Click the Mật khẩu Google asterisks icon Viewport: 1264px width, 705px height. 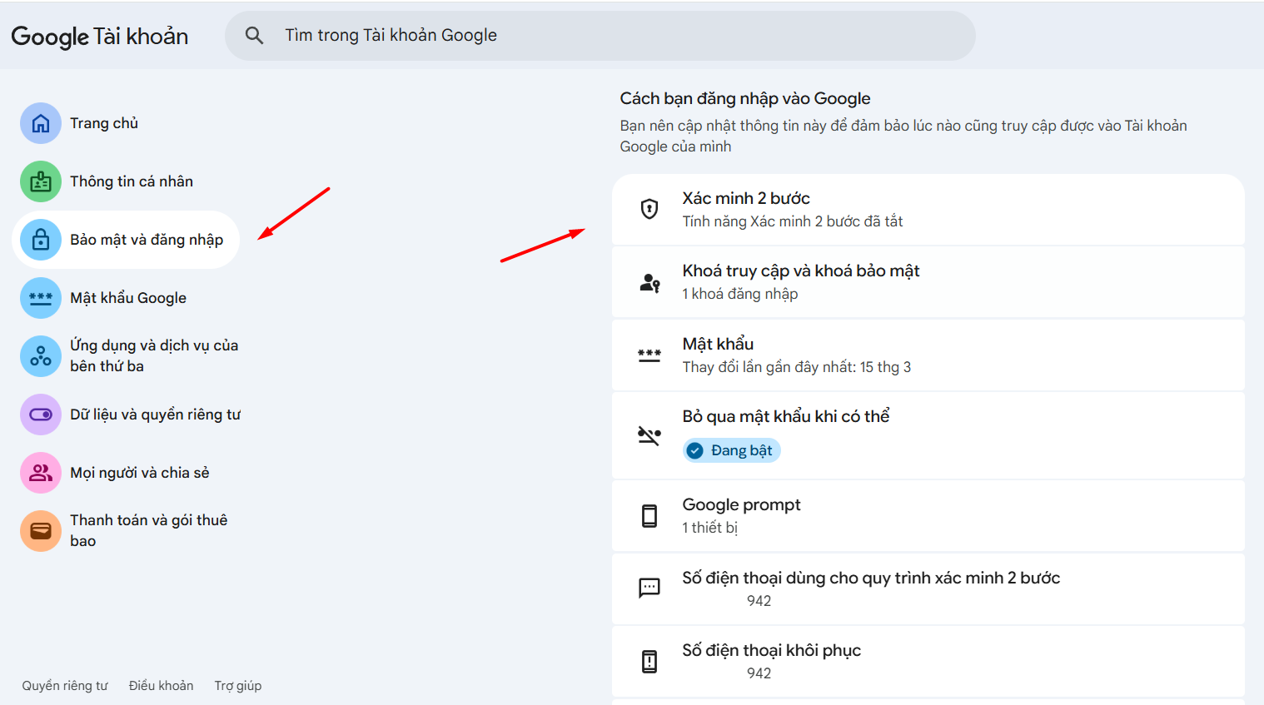click(x=41, y=298)
